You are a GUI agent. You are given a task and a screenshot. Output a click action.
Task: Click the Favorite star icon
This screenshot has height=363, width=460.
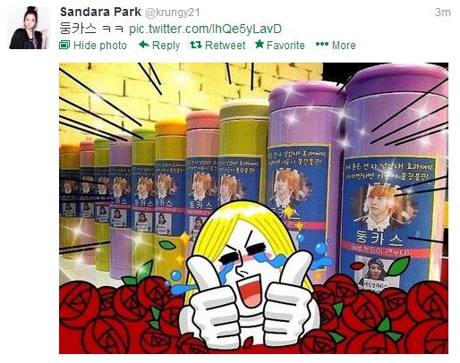[260, 44]
